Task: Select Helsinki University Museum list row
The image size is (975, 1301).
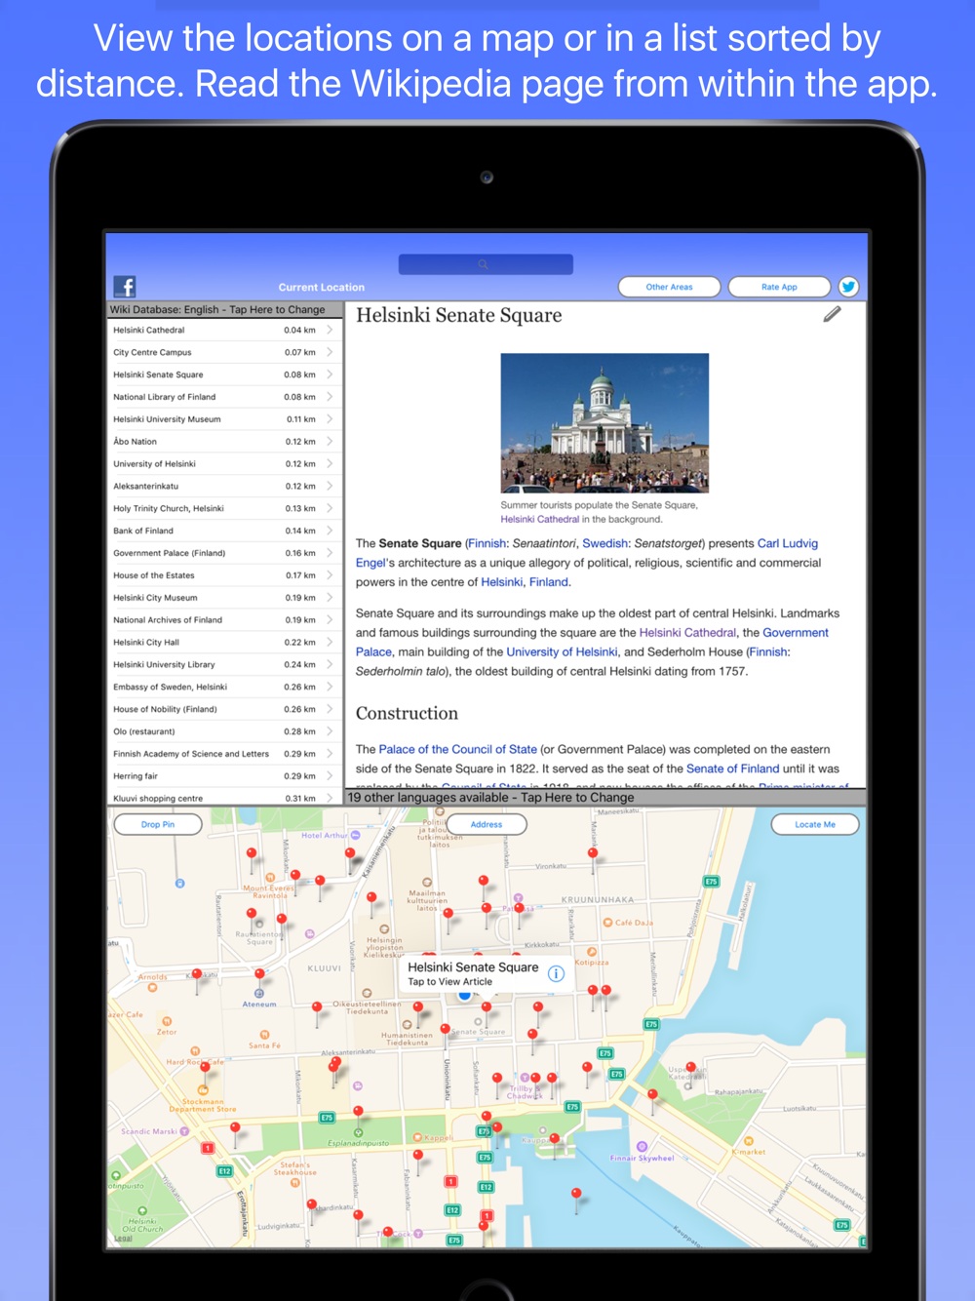Action: [224, 419]
